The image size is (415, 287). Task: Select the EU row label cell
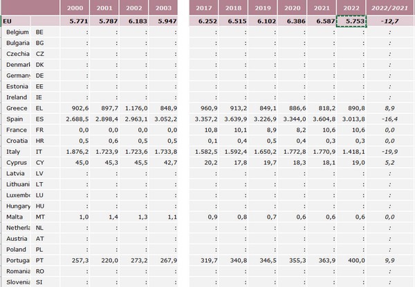17,22
